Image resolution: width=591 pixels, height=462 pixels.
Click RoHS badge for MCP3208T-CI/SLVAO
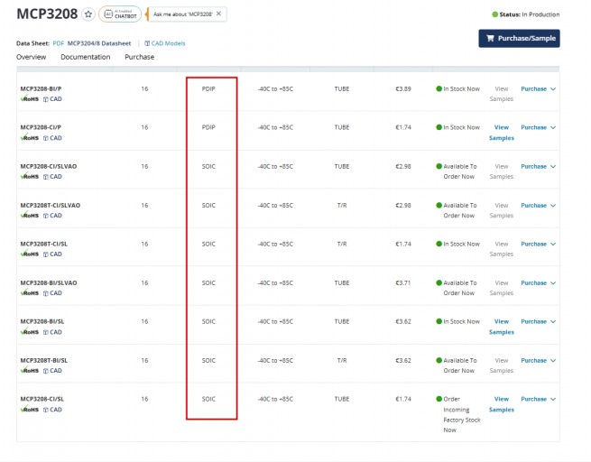click(30, 215)
